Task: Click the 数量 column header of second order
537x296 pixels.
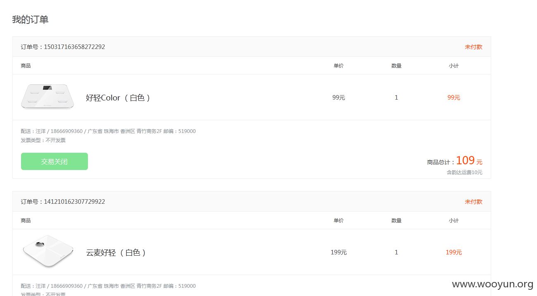Action: tap(396, 221)
